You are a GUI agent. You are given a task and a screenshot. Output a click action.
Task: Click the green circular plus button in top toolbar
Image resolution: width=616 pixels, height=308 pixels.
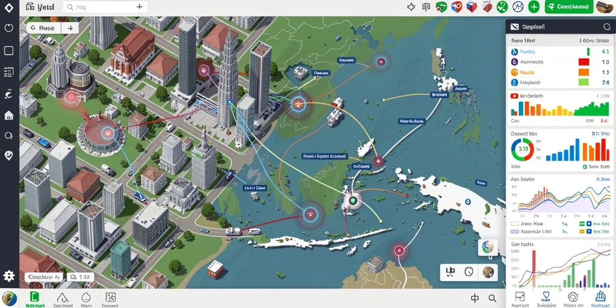(534, 7)
